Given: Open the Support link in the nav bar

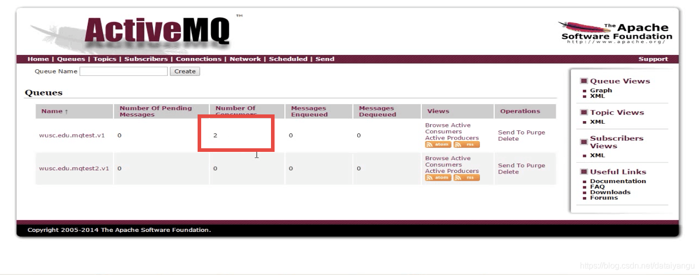Looking at the screenshot, I should click(653, 59).
